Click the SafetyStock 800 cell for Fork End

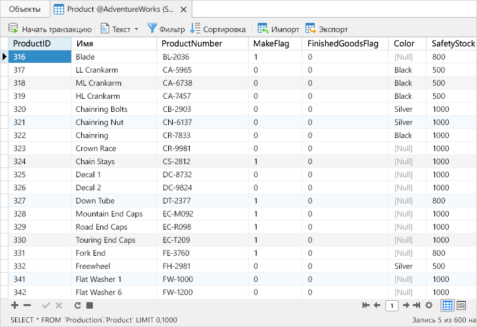[451, 253]
